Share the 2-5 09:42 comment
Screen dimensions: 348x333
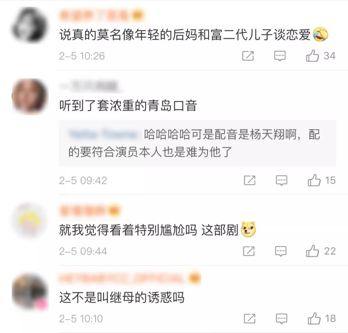[x=250, y=180]
